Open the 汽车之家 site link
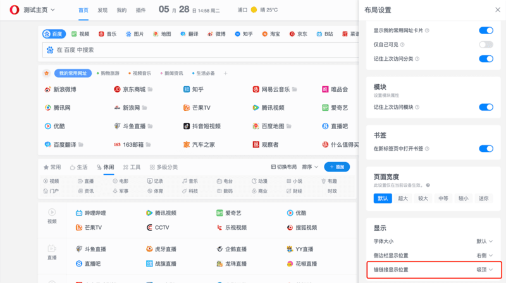This screenshot has height=283, width=506. tap(199, 145)
